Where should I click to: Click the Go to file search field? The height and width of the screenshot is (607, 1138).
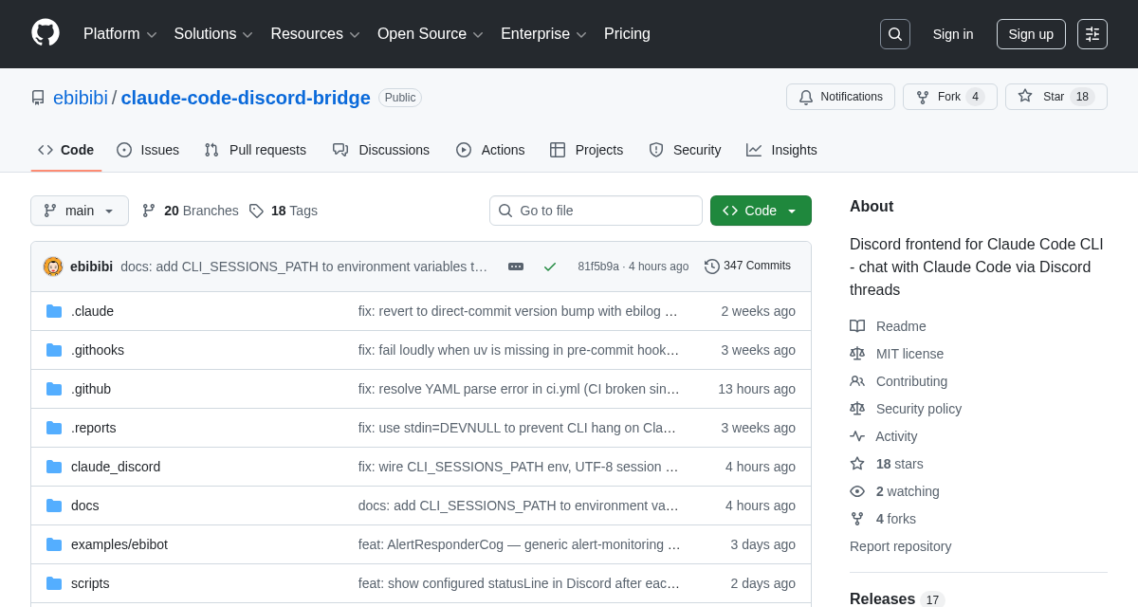(x=596, y=211)
